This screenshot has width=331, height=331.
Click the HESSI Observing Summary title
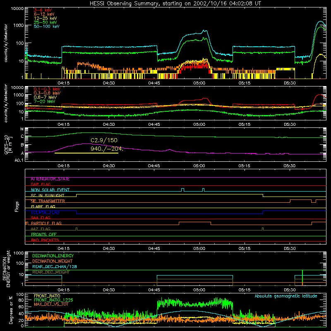pos(175,4)
